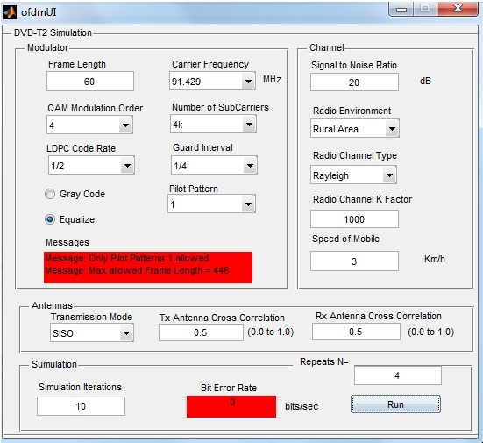Open Number of SubCarriers dropdown
This screenshot has height=443, width=483.
click(x=213, y=125)
